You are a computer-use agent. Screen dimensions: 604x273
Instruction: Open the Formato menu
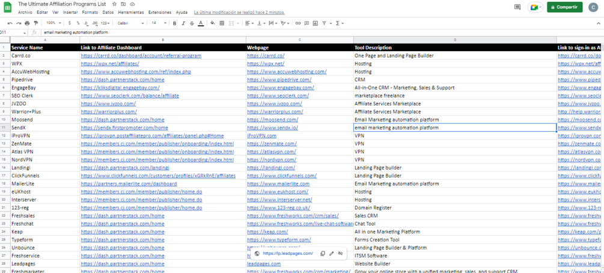click(90, 13)
